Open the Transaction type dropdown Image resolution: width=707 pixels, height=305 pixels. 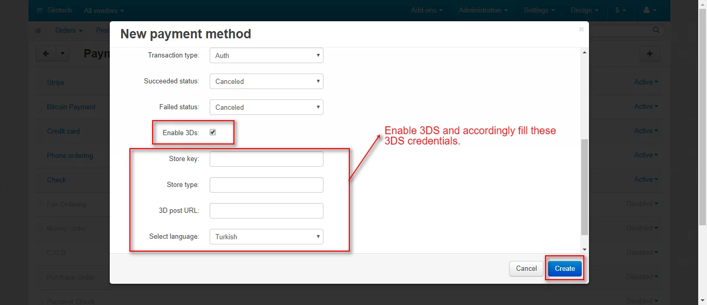pos(266,55)
